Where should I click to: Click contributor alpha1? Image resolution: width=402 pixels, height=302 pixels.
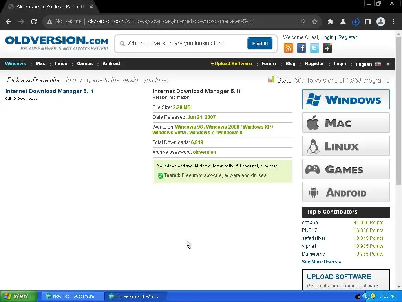click(309, 246)
